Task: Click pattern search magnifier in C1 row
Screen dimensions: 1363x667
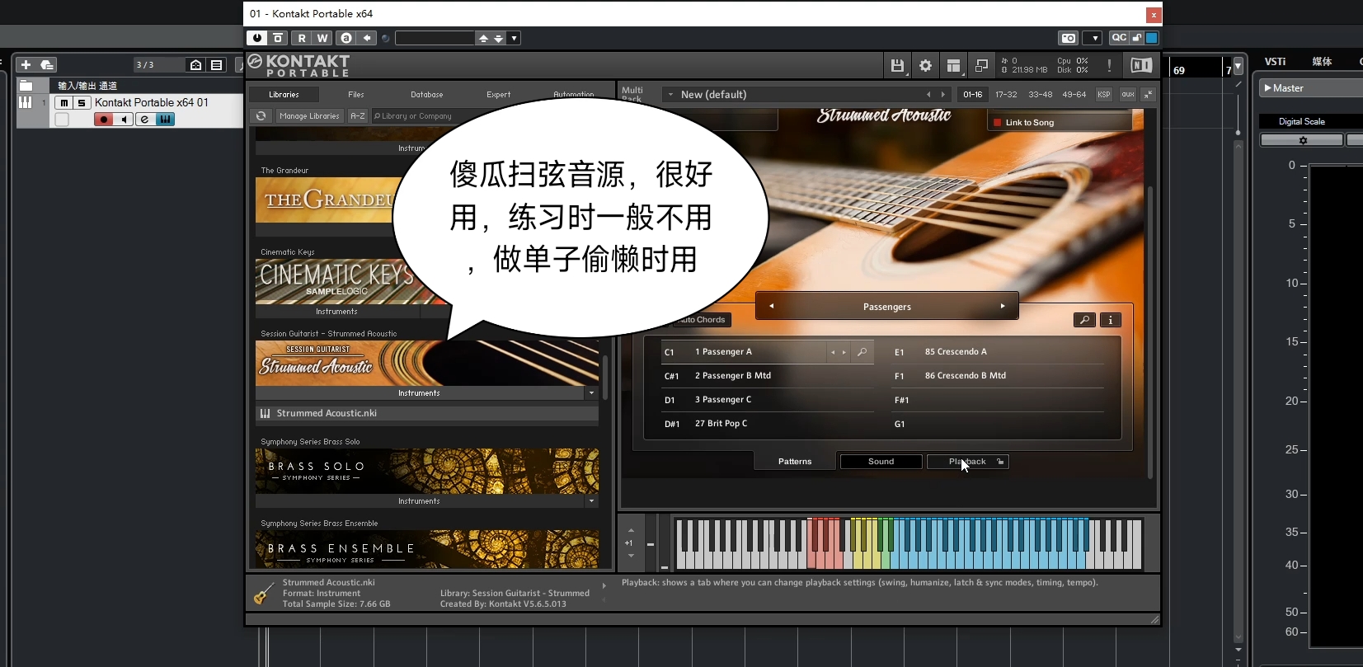Action: (862, 352)
